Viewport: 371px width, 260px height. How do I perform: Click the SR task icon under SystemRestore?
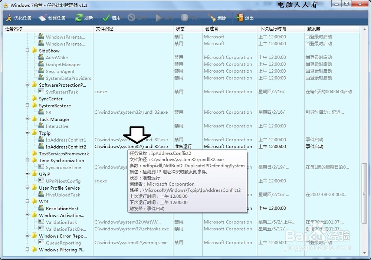coord(41,112)
